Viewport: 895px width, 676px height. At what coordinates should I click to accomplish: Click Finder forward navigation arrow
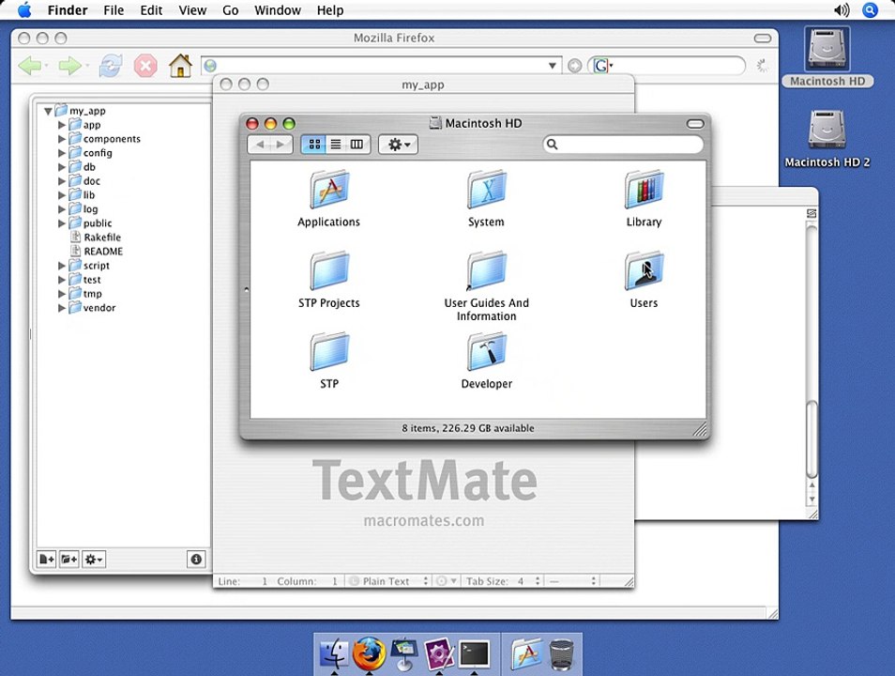pos(281,145)
